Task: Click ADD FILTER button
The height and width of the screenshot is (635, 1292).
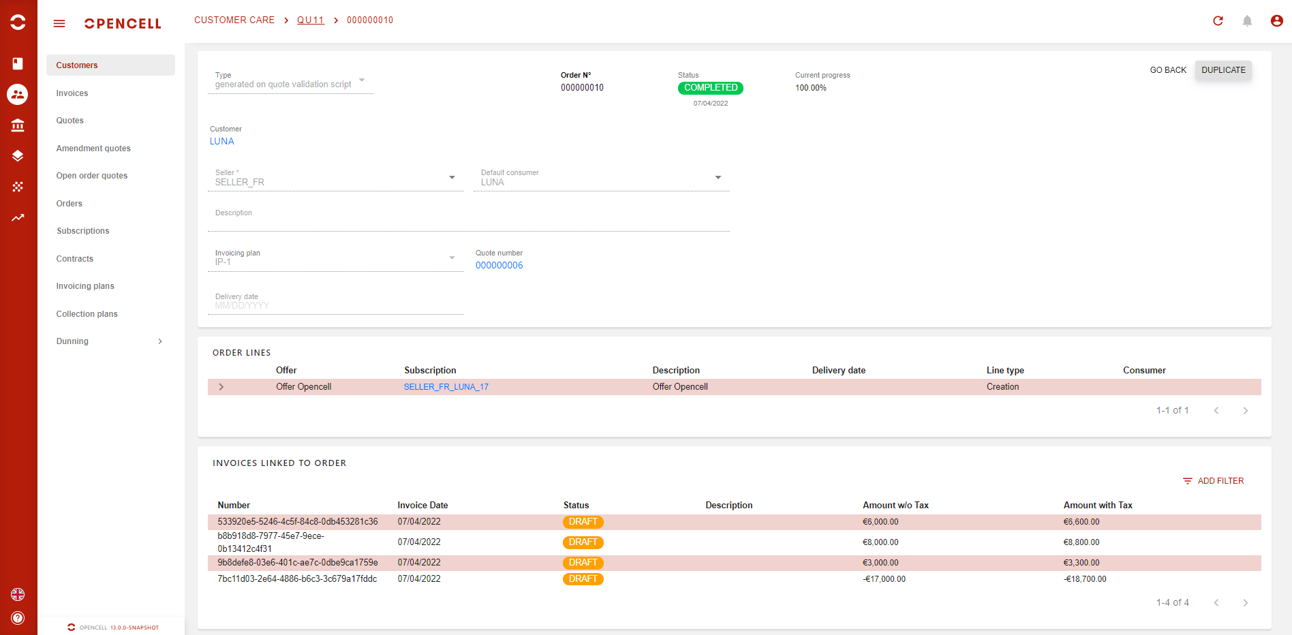Action: click(x=1213, y=481)
